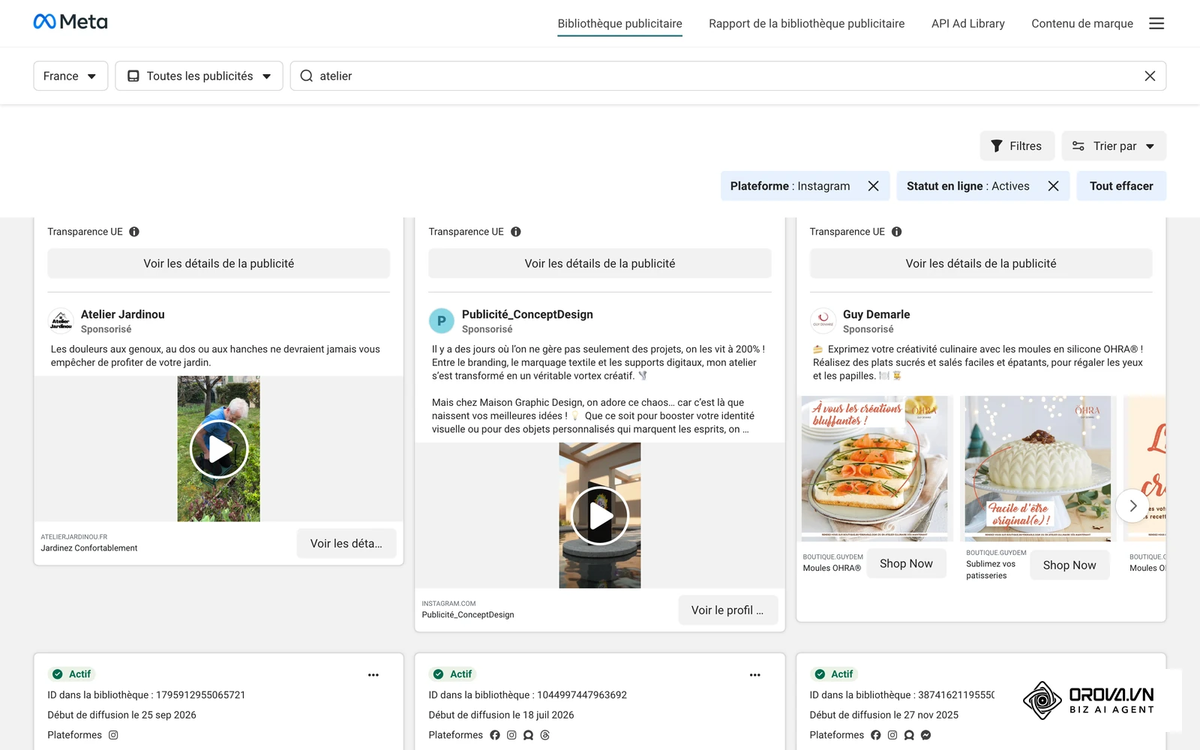Click Facebook platform icon for ad 1044997447963692

point(495,735)
